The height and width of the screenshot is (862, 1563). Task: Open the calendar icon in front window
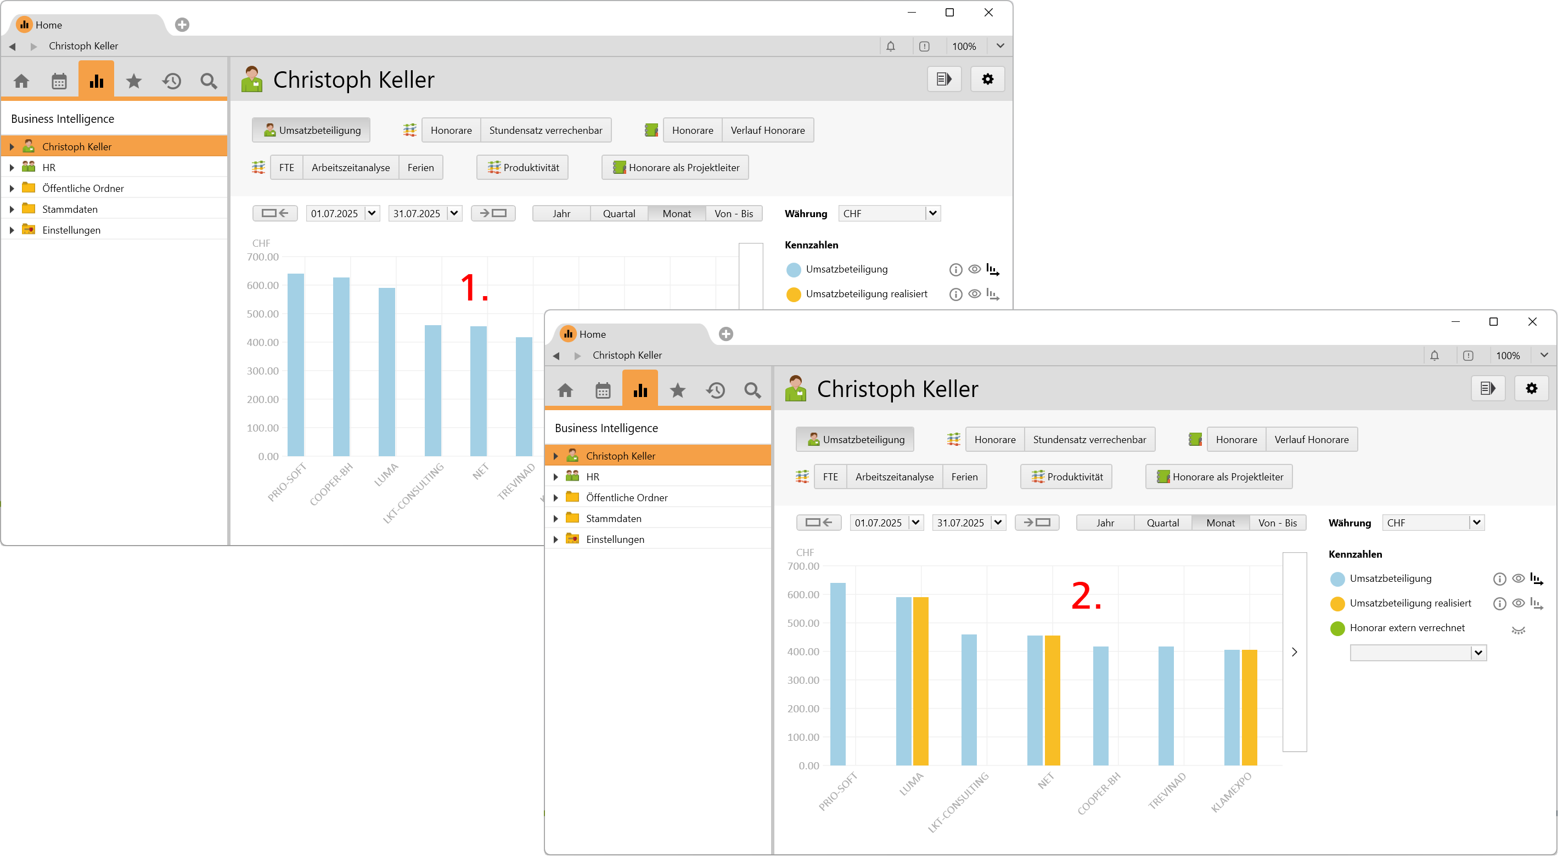click(603, 390)
